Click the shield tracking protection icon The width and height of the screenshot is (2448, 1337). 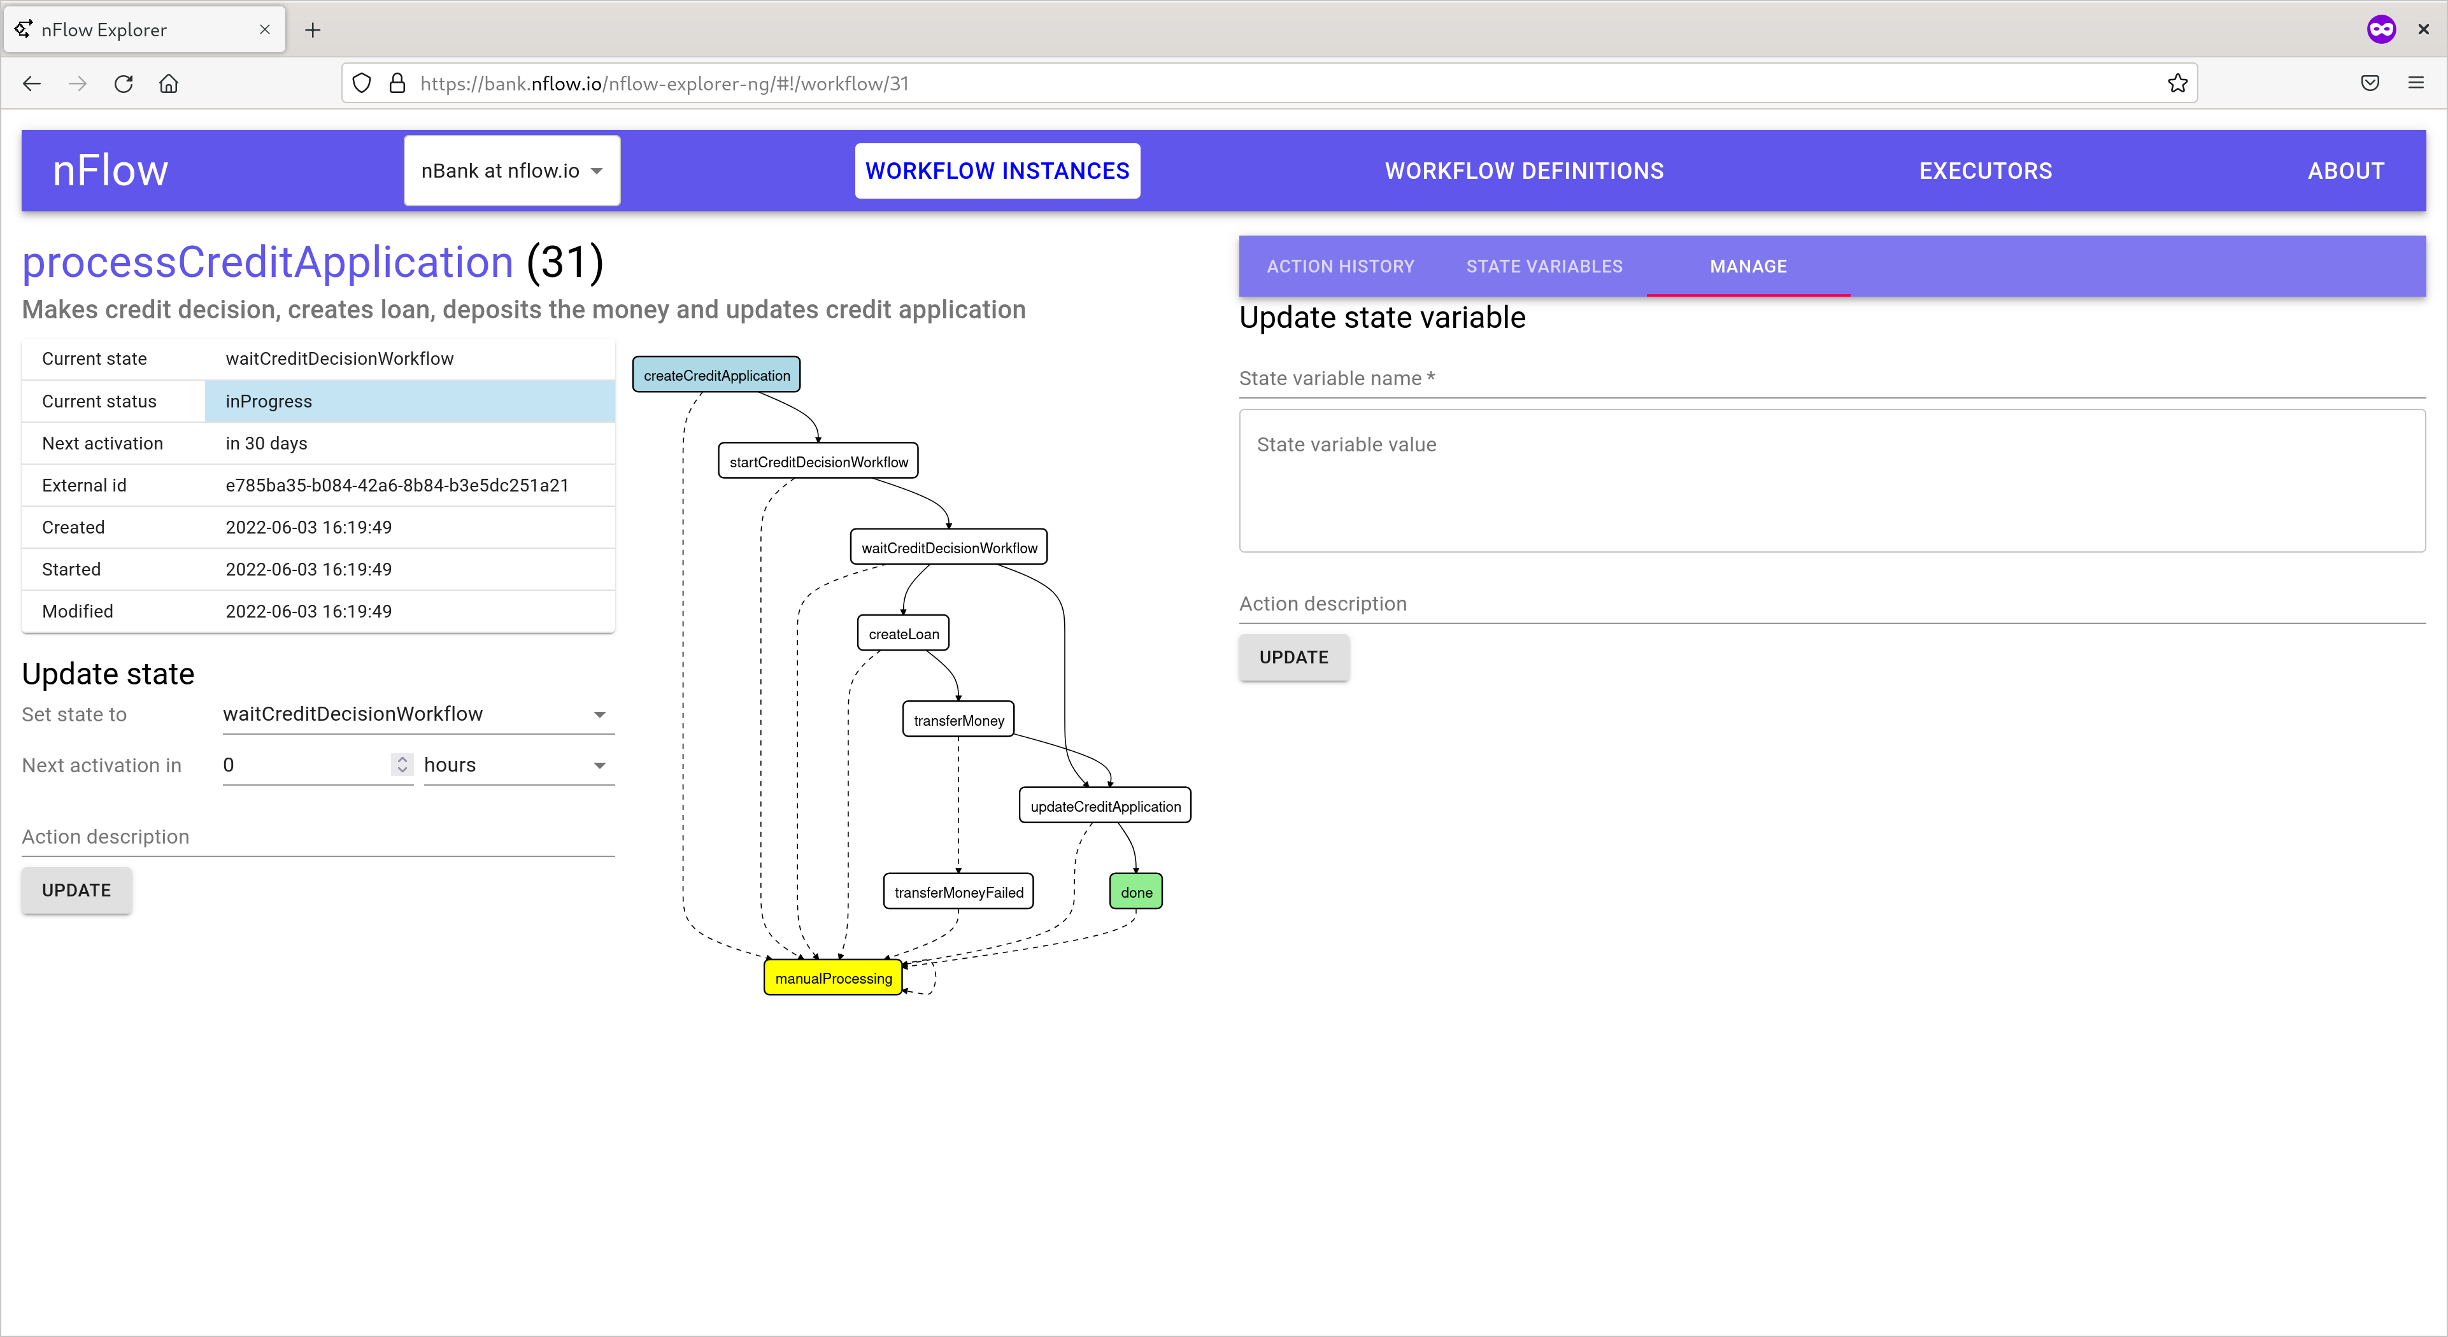click(362, 83)
